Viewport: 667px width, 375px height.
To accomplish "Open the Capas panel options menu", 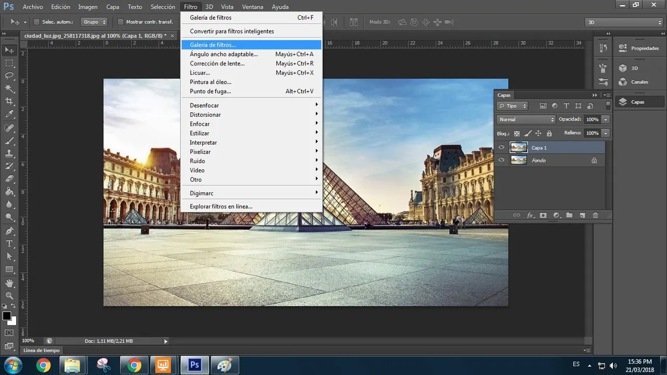I will coord(607,95).
